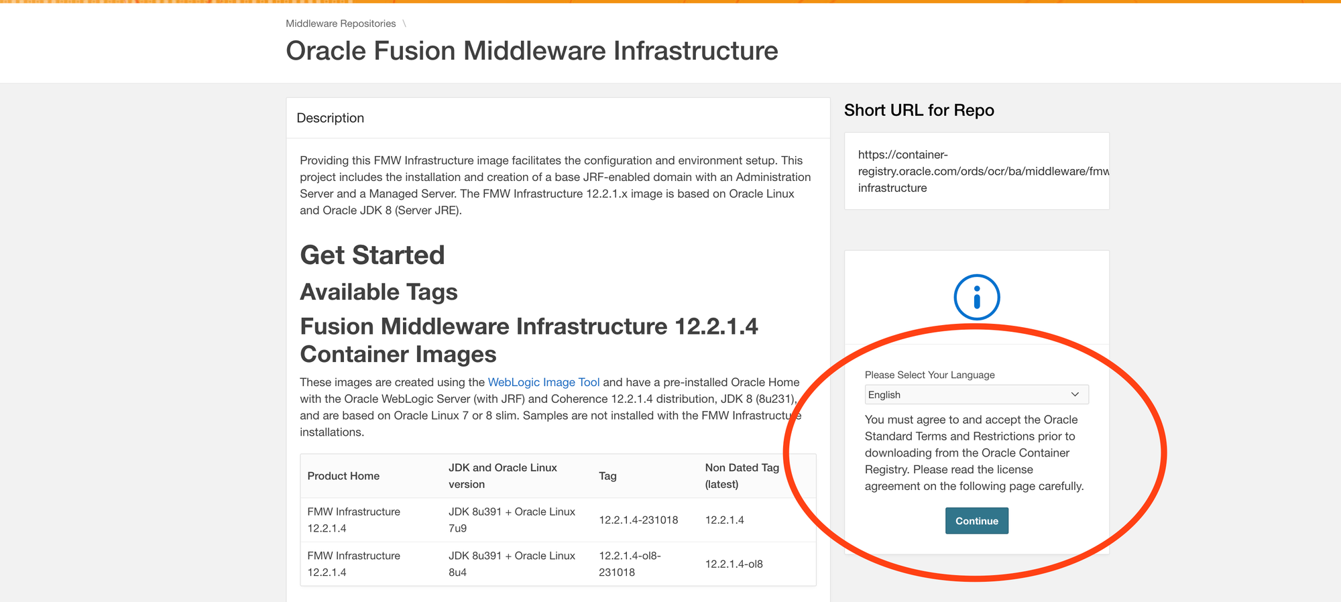Open the WebLogic Image Tool link
The width and height of the screenshot is (1341, 602).
(x=543, y=382)
